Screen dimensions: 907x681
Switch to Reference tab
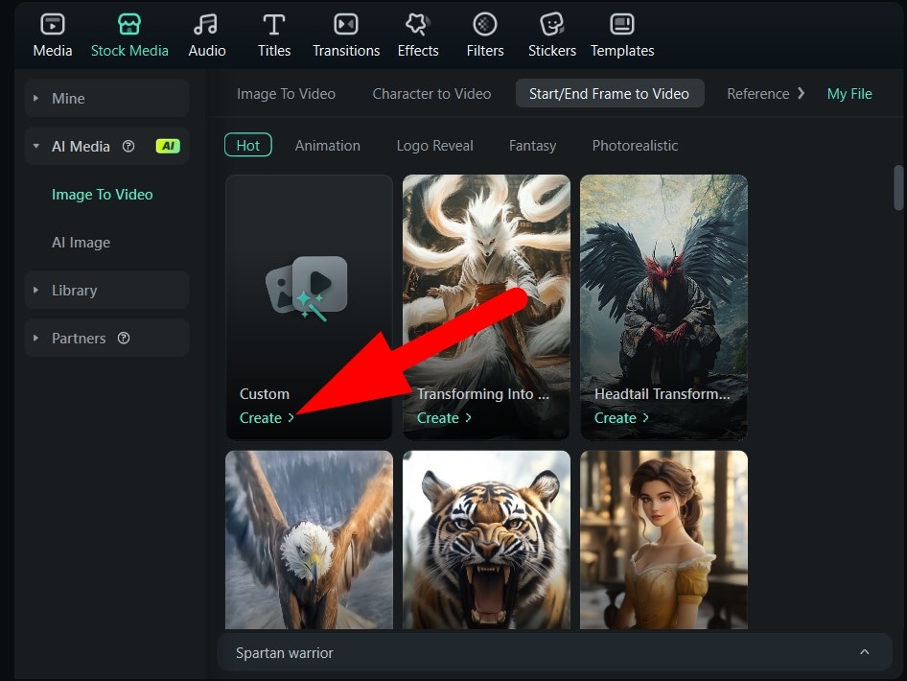point(757,94)
